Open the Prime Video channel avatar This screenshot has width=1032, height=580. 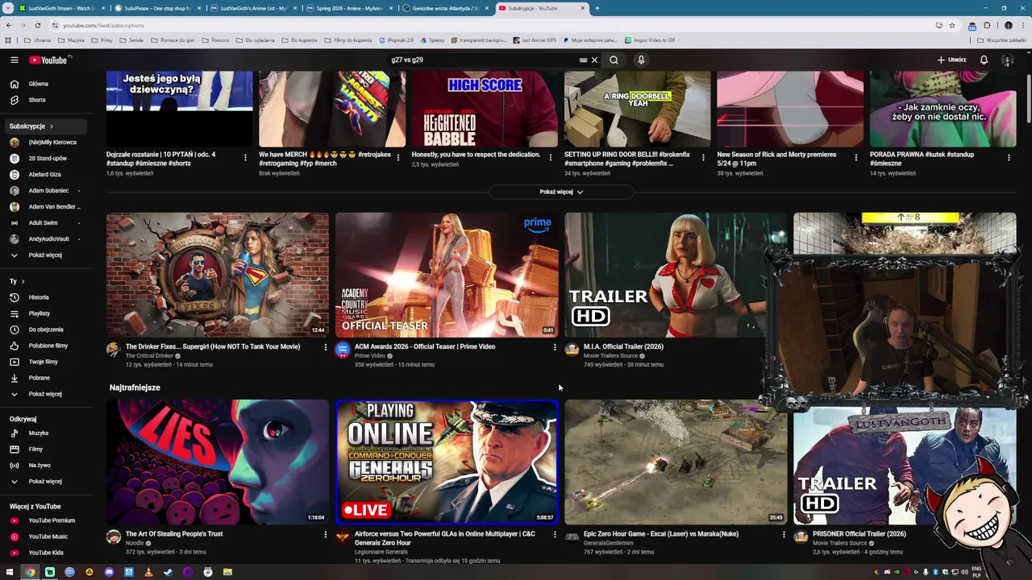[x=343, y=350]
